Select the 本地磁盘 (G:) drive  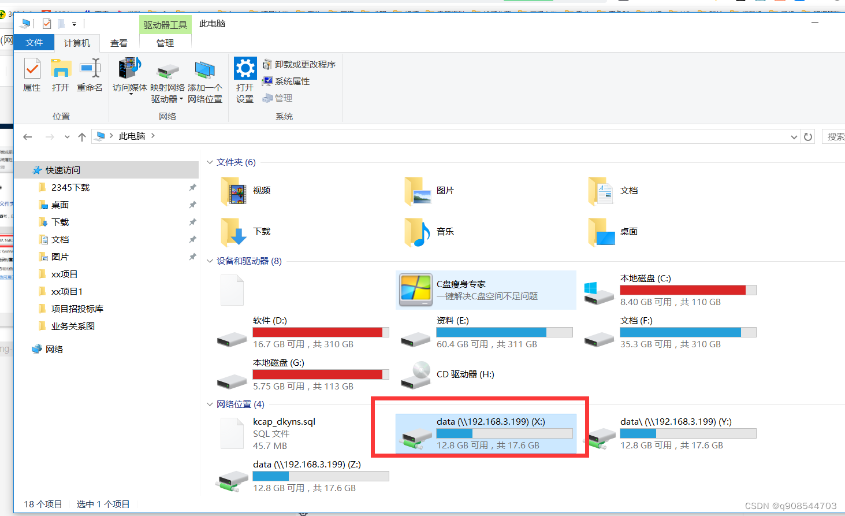[303, 374]
